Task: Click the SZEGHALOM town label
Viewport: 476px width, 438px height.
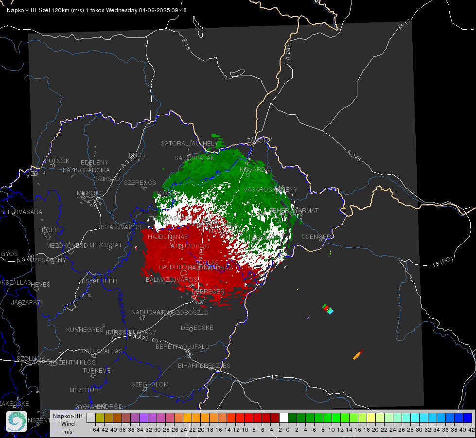Action: 150,384
